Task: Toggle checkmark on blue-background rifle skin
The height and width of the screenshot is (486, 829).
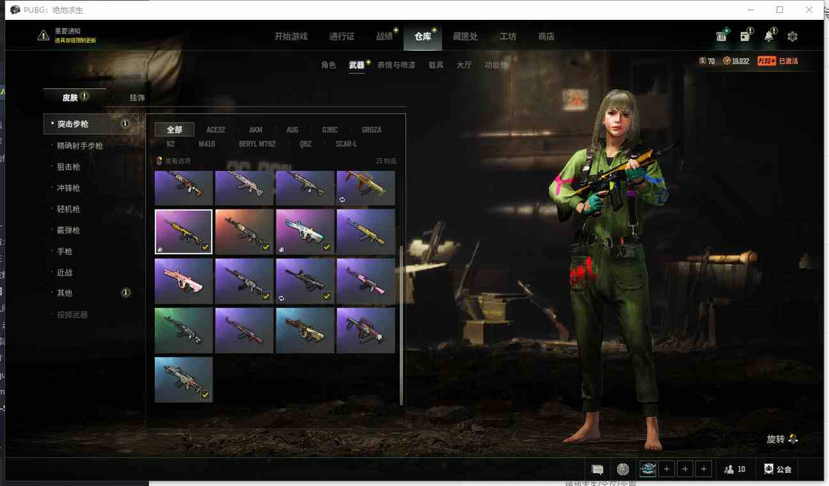Action: point(205,395)
